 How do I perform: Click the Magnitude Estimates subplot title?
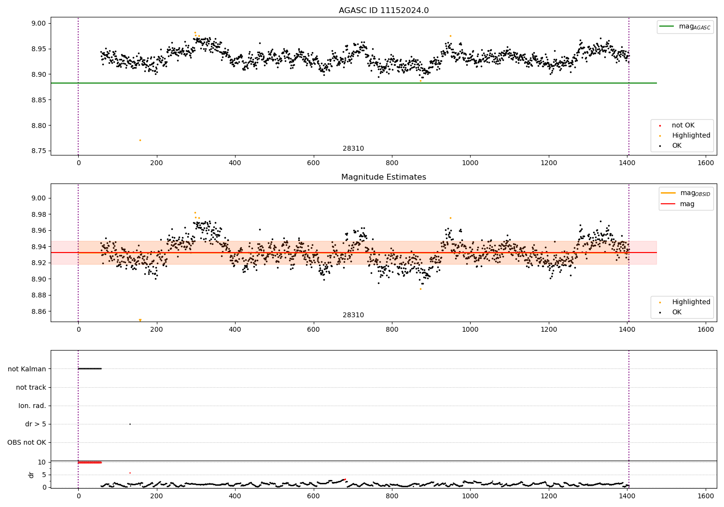coord(383,177)
